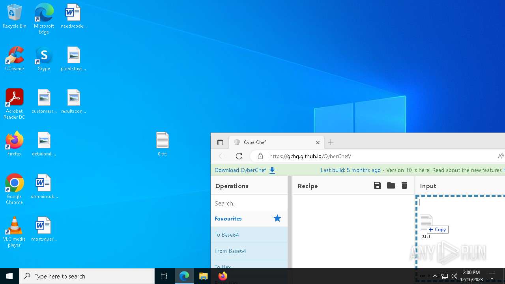This screenshot has height=284, width=505.
Task: Open File Explorer from taskbar
Action: pos(204,276)
